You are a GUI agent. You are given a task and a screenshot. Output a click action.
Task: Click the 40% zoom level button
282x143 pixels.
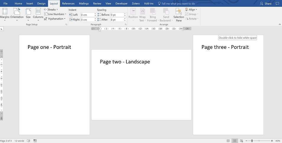[x=278, y=141]
